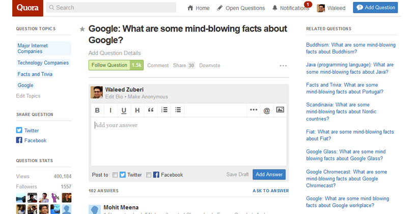Toggle italic formatting in answer editor

coord(110,110)
